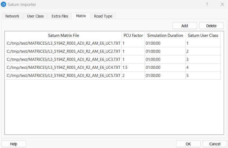Select Saturn User Class 2 cell
This screenshot has width=228, height=148.
[203, 51]
